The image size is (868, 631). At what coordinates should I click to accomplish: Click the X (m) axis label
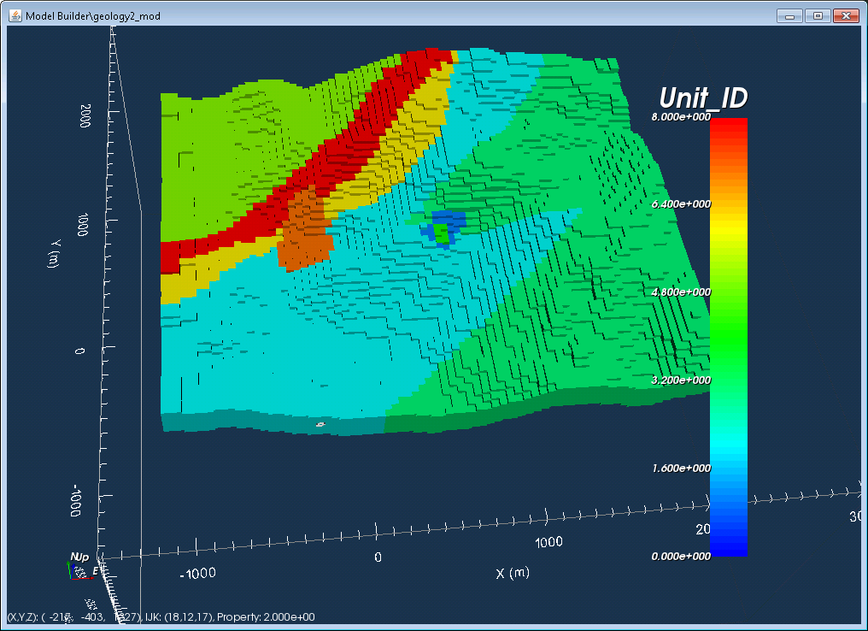(x=513, y=573)
